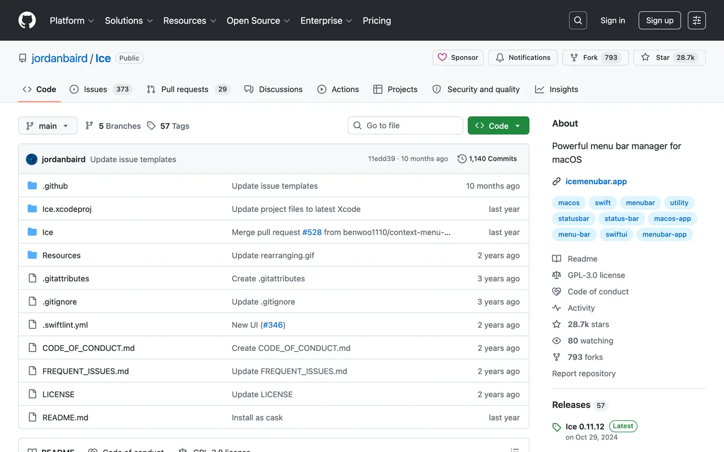Open the green Code dropdown

(x=498, y=125)
